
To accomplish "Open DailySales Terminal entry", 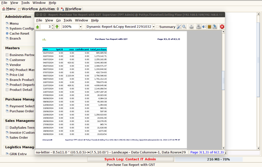I will coord(20,128).
